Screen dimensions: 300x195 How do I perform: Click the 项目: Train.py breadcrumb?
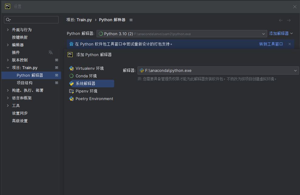click(x=79, y=20)
